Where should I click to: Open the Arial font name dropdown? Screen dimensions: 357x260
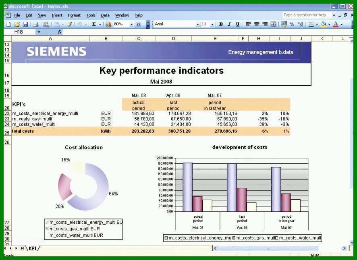click(197, 24)
